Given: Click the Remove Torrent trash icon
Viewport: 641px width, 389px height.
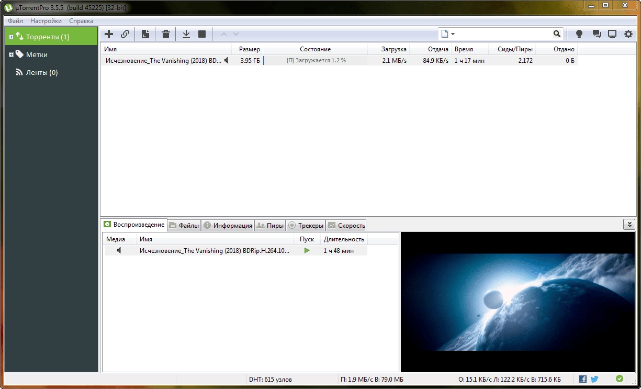Looking at the screenshot, I should (x=166, y=34).
